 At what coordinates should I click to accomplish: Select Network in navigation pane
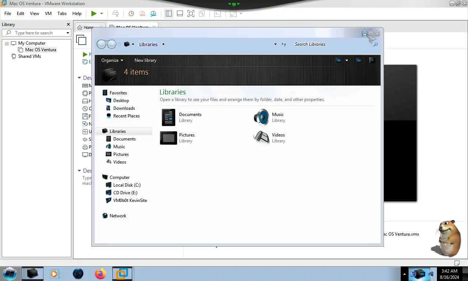tap(118, 216)
